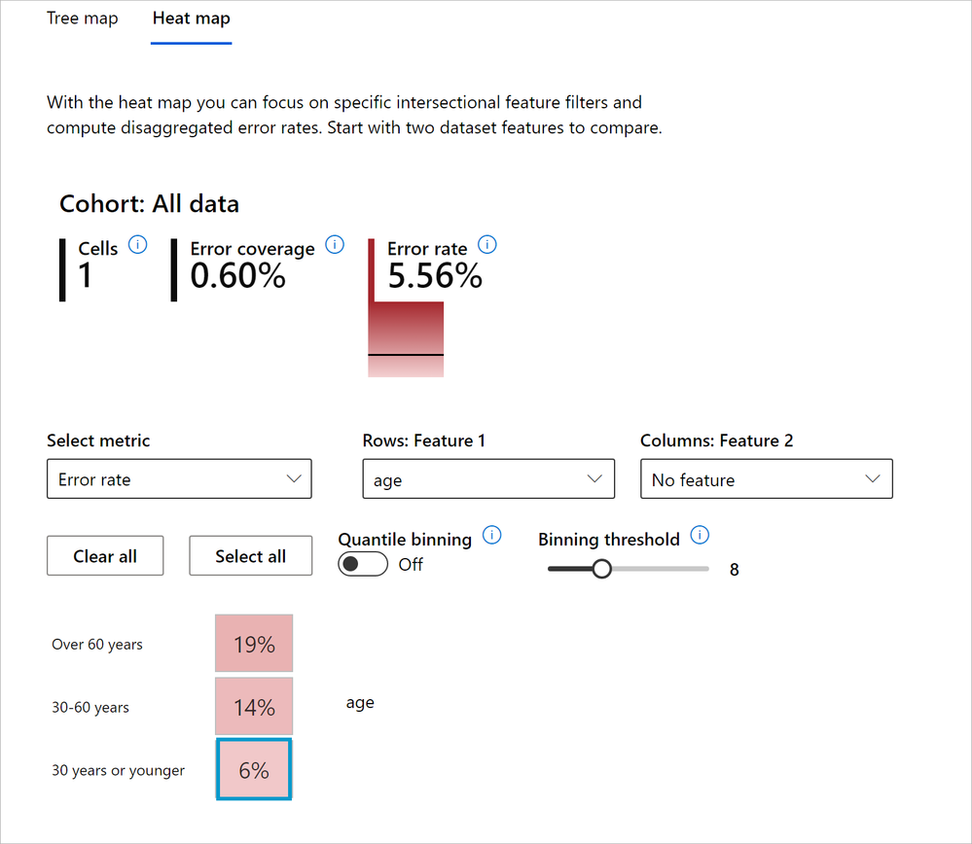Deselect the highlighted 6% cell
The image size is (972, 844).
[x=254, y=770]
